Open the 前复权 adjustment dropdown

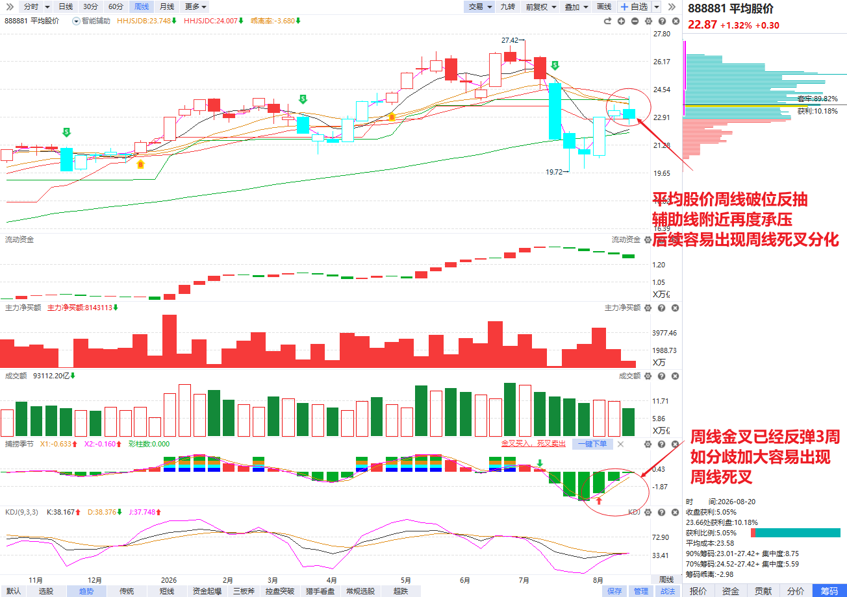(540, 6)
